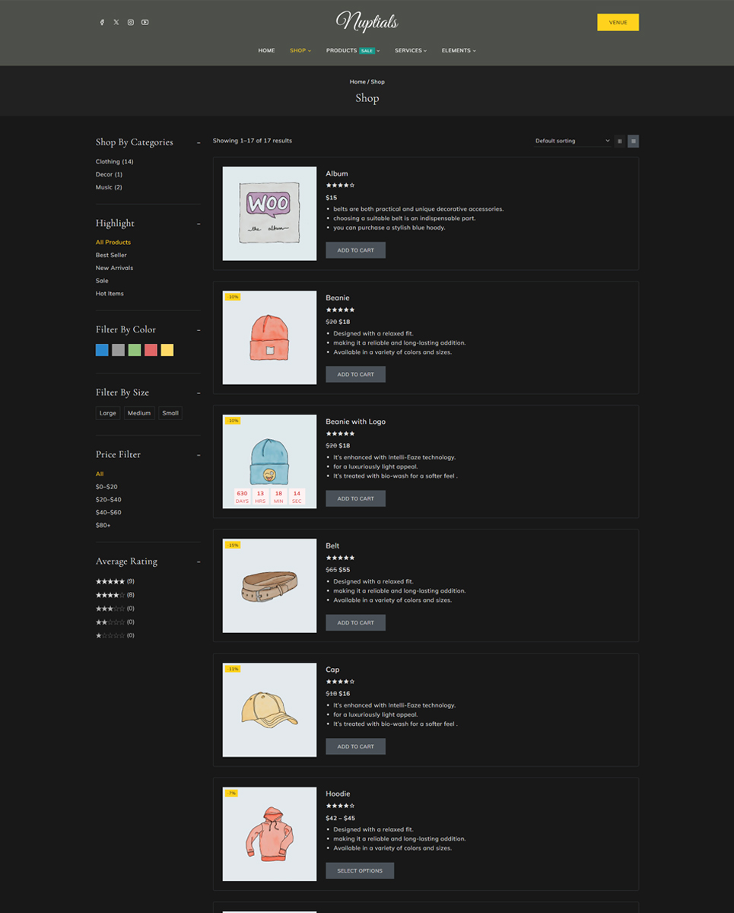Filter products by the blue color swatch
Viewport: 734px width, 913px height.
pyautogui.click(x=102, y=350)
